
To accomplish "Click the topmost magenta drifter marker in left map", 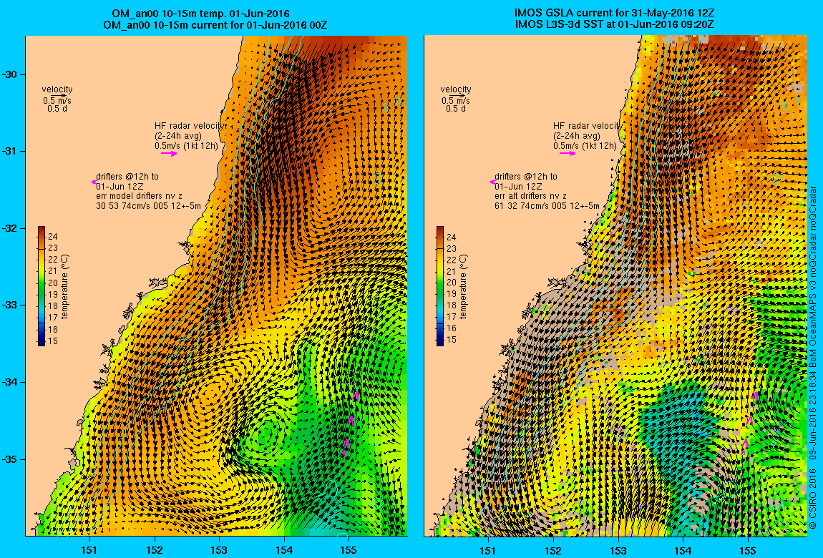I will point(356,396).
